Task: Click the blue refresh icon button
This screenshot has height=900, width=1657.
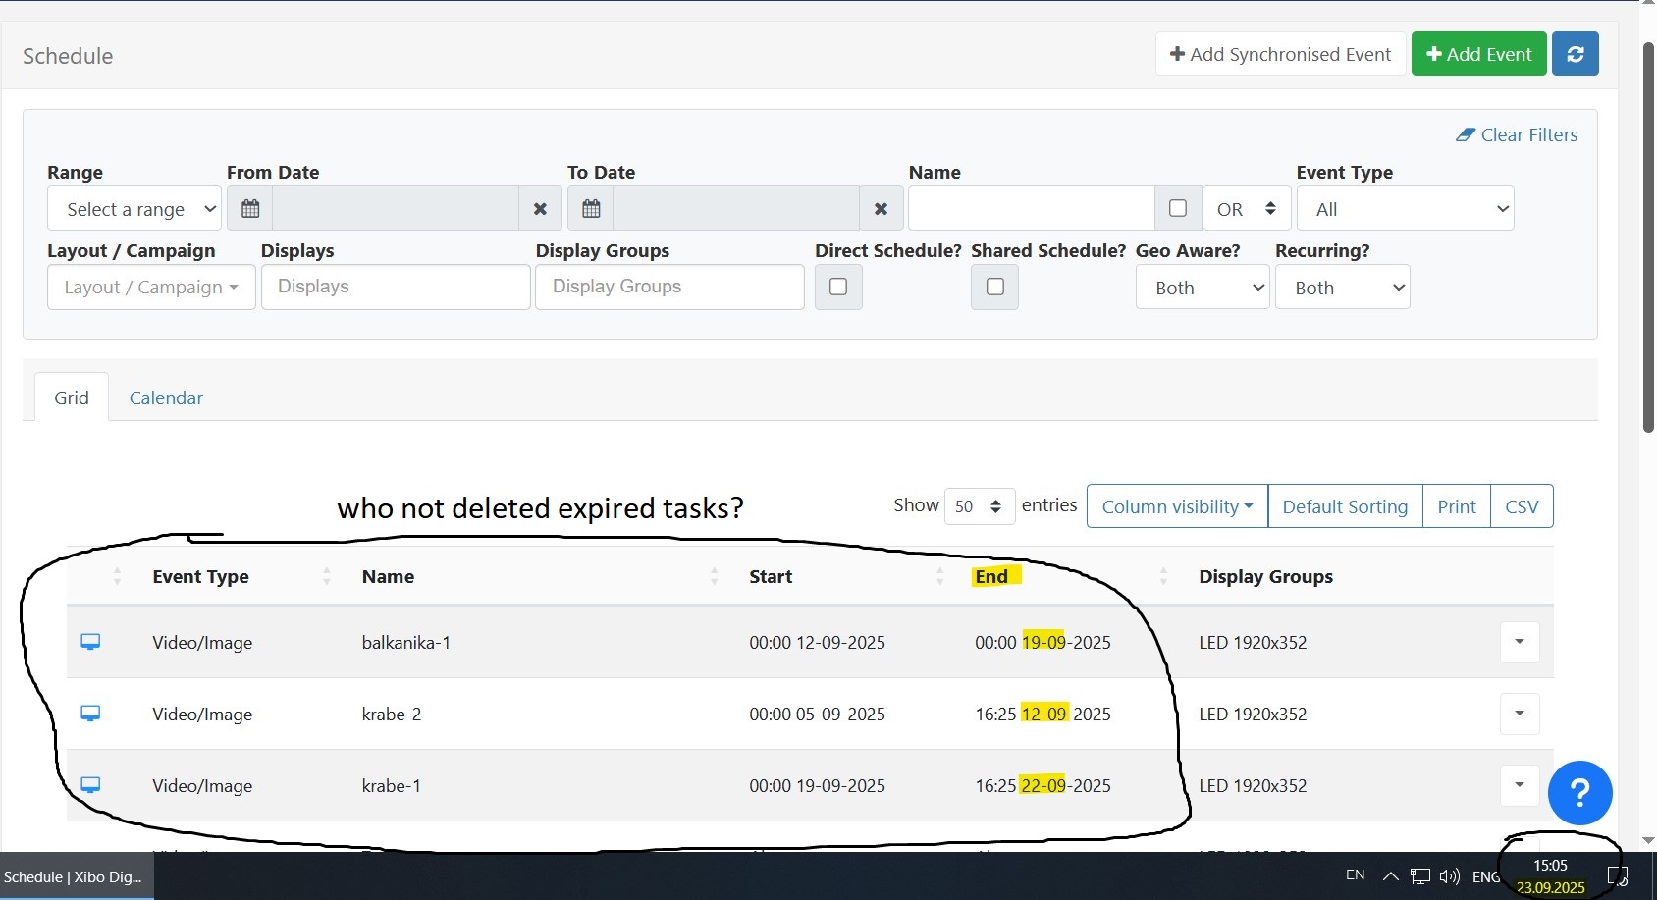Action: 1575,54
